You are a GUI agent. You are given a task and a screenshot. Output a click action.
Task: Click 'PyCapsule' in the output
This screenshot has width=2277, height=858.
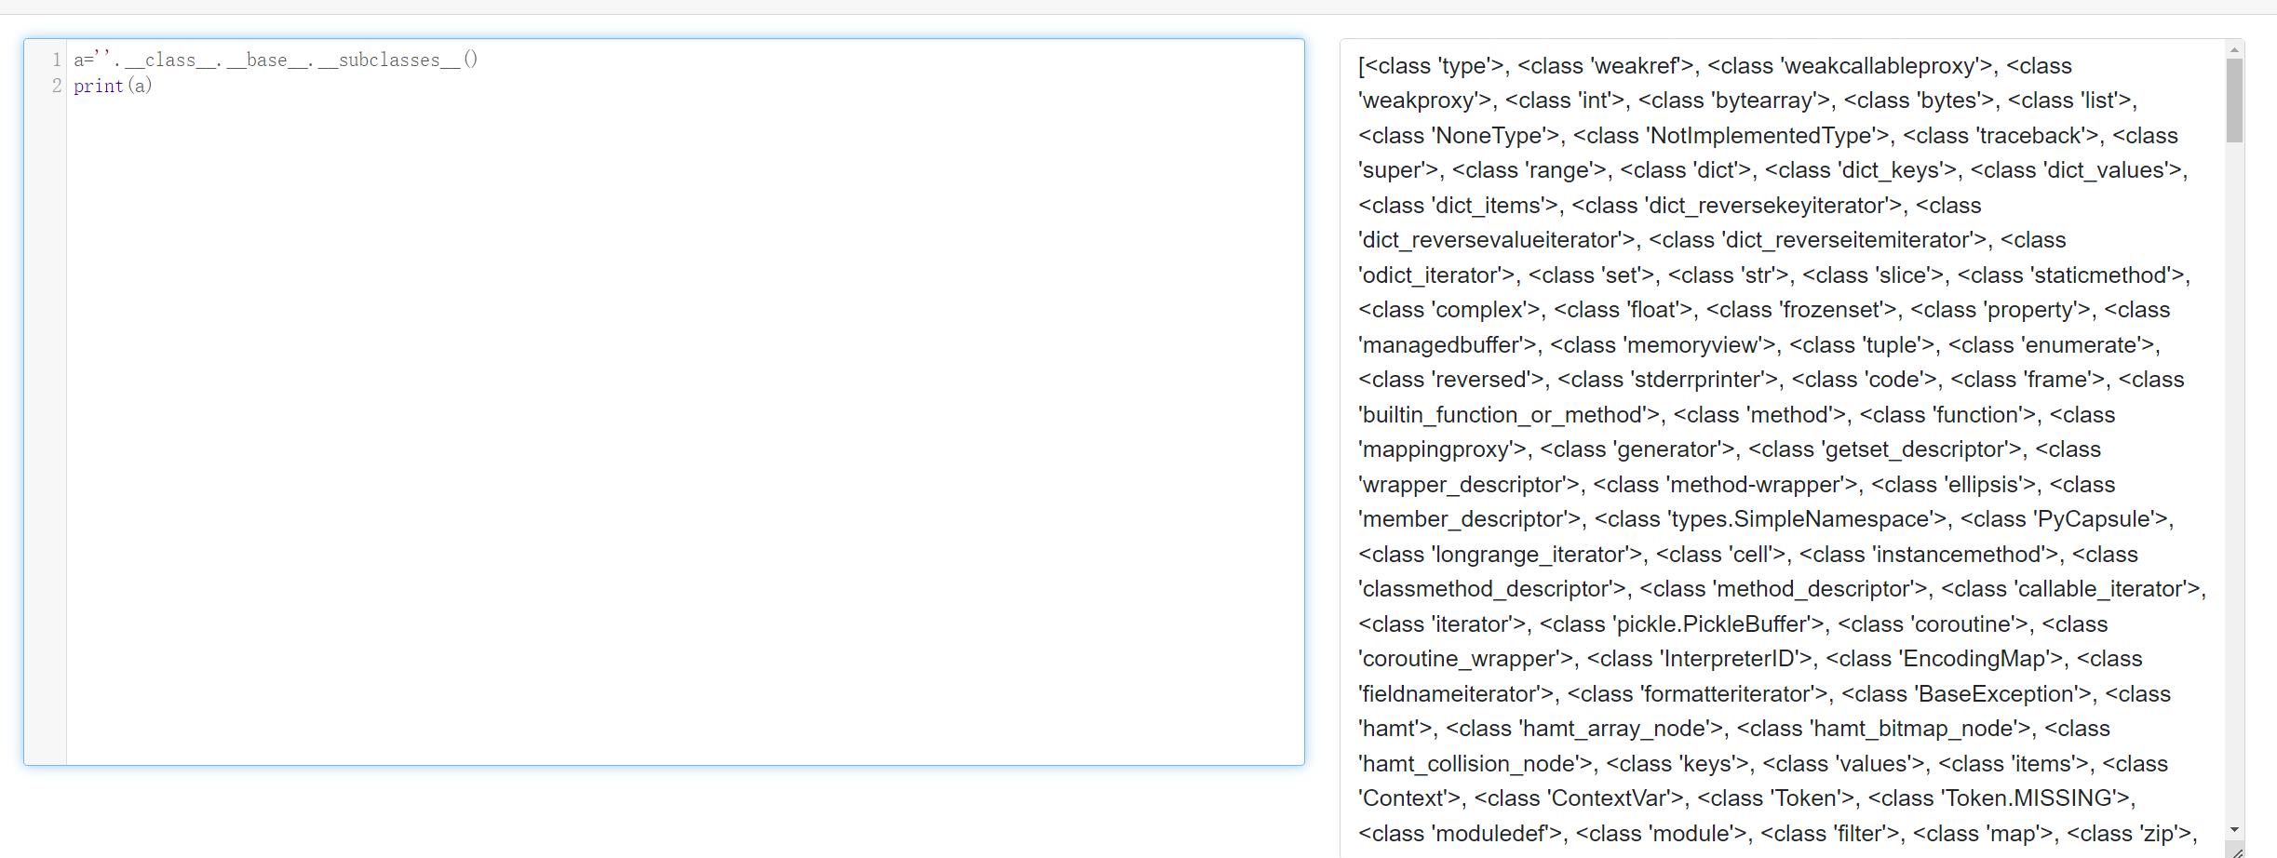click(2095, 519)
